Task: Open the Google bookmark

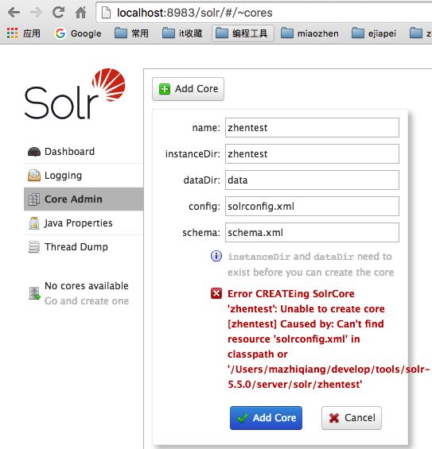Action: pos(78,33)
